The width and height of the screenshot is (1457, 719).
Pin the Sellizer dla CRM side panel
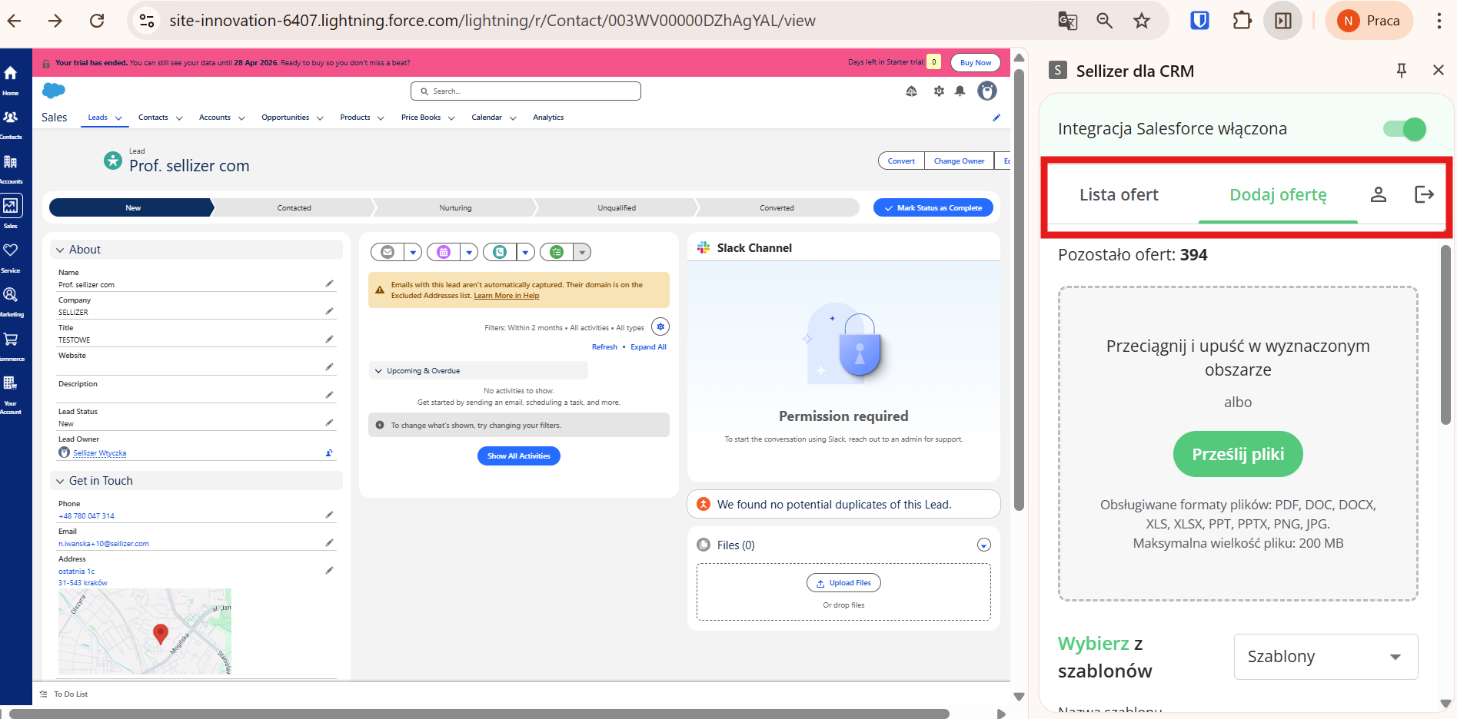coord(1401,71)
